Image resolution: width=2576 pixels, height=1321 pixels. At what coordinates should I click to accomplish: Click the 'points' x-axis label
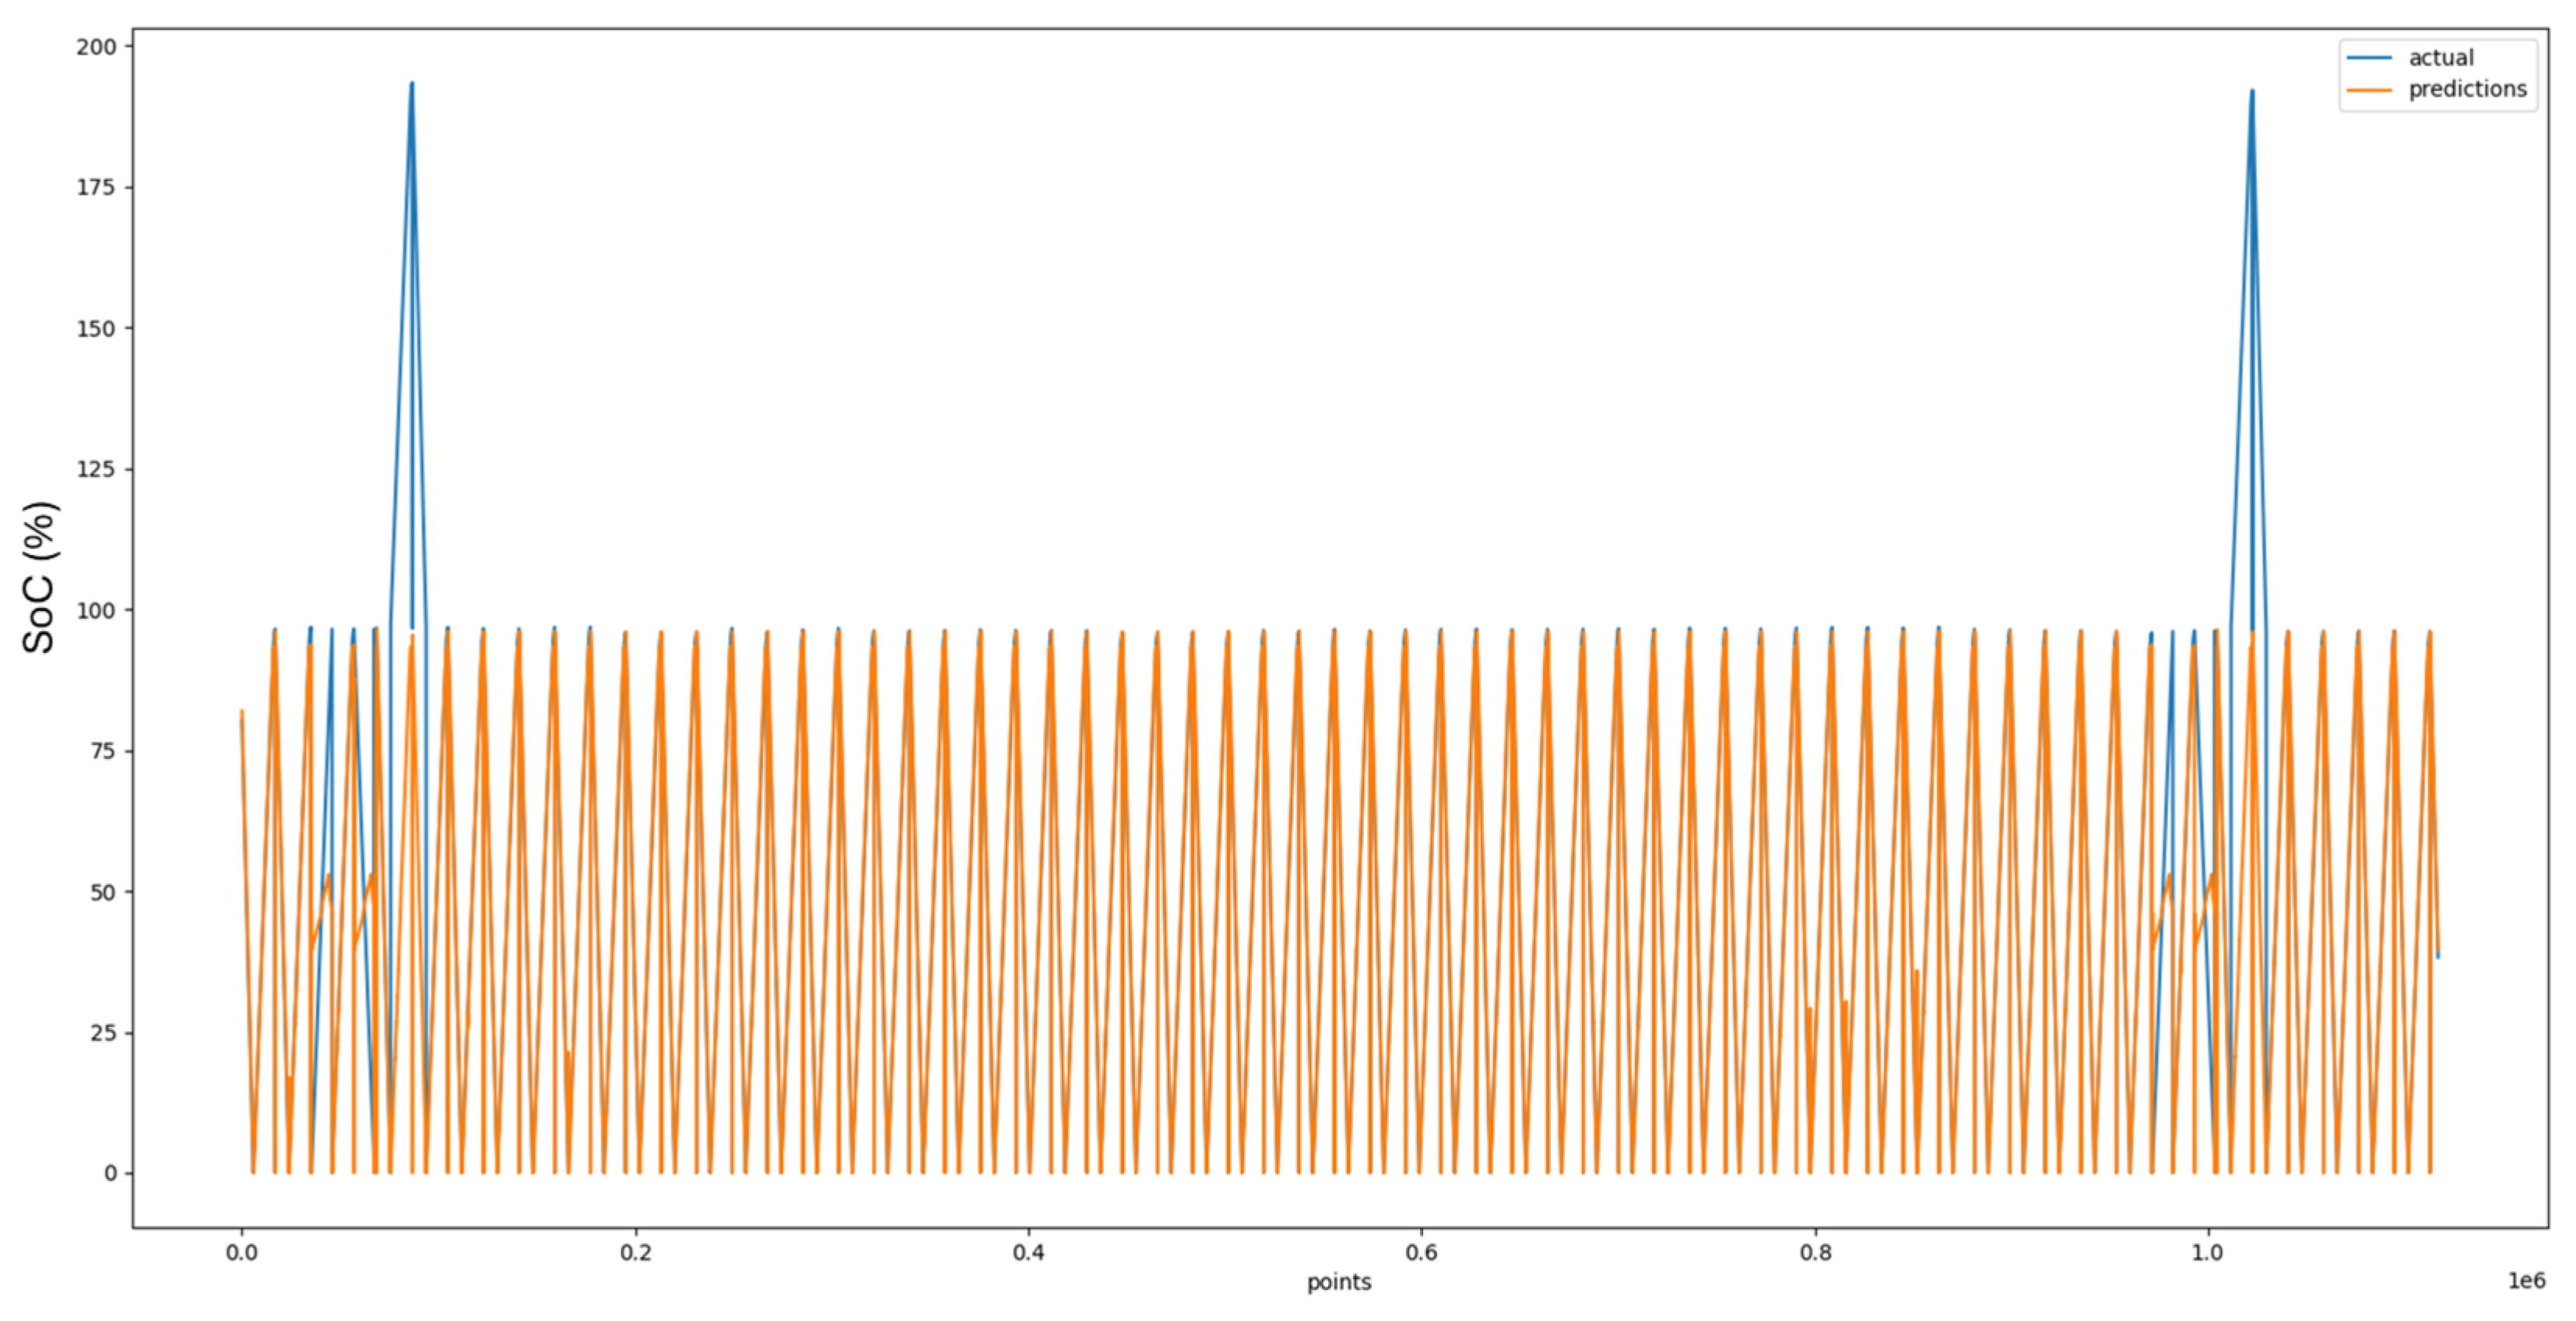pos(1339,1282)
